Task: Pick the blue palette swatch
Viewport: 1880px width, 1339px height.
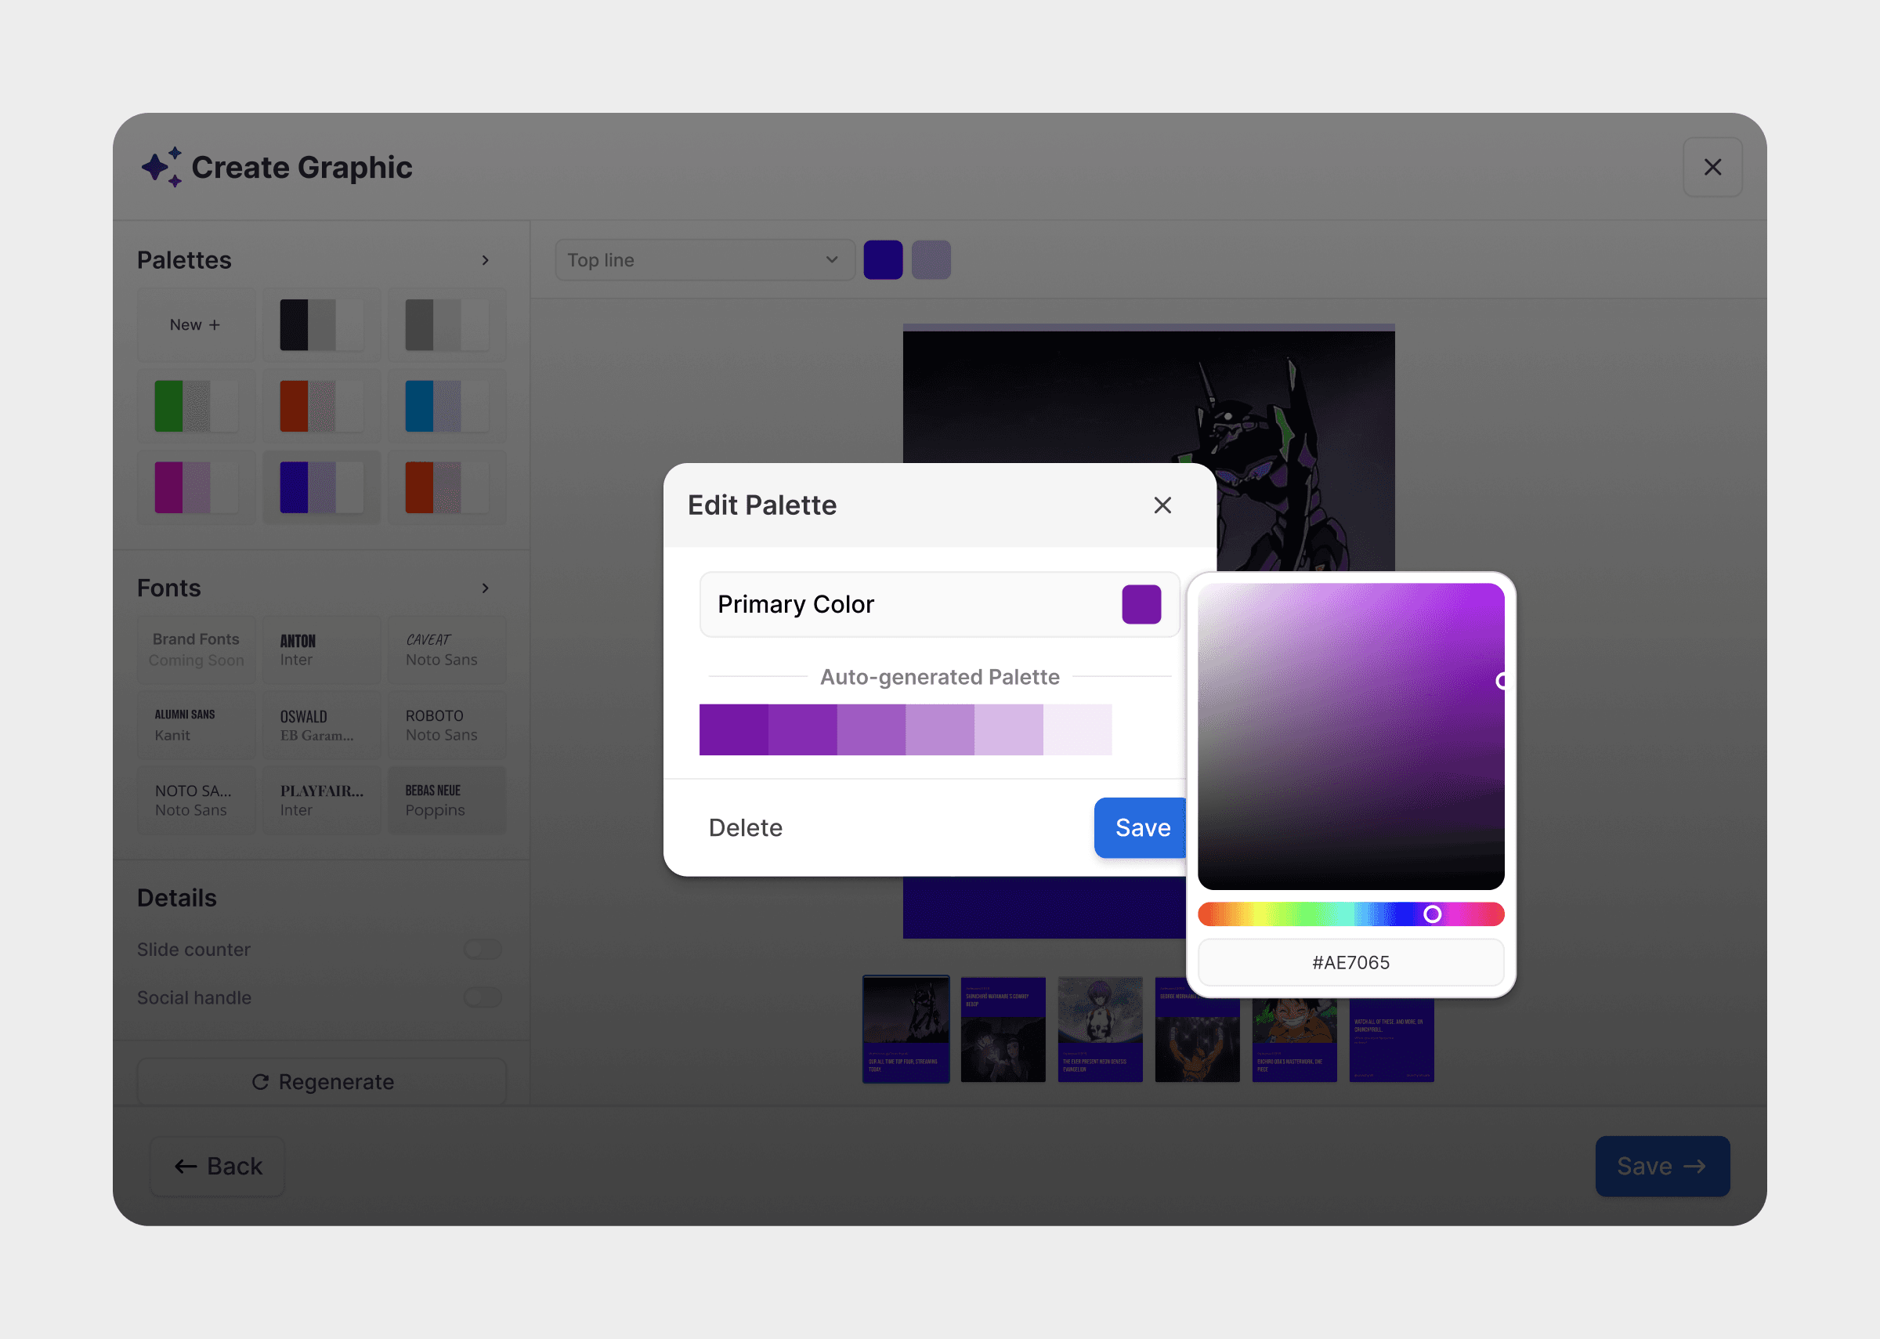Action: tap(446, 407)
